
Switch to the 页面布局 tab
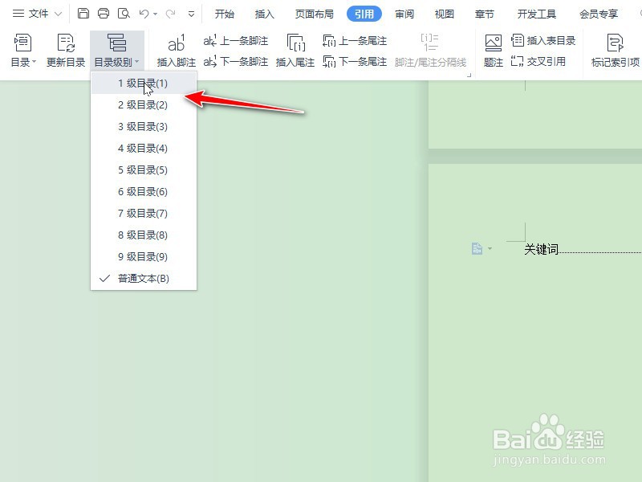pyautogui.click(x=315, y=14)
